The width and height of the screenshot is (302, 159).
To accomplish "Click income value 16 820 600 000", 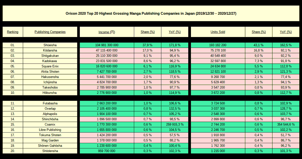I will [x=107, y=66].
